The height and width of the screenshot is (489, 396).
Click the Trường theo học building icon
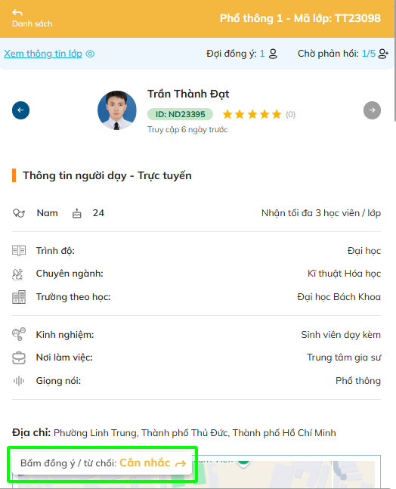tap(19, 297)
